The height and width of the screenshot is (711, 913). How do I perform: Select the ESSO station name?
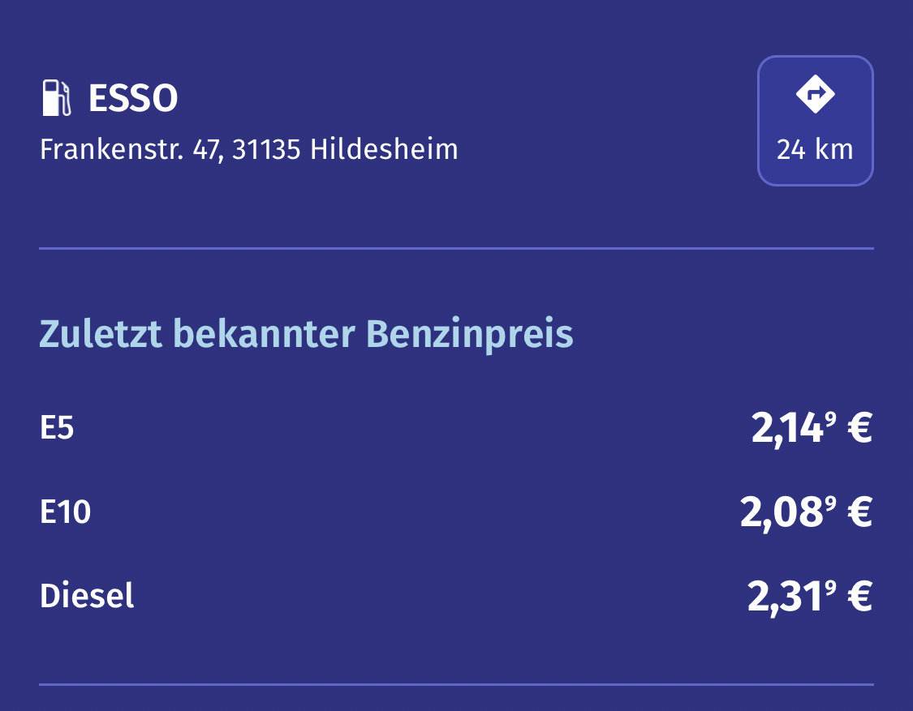coord(133,99)
